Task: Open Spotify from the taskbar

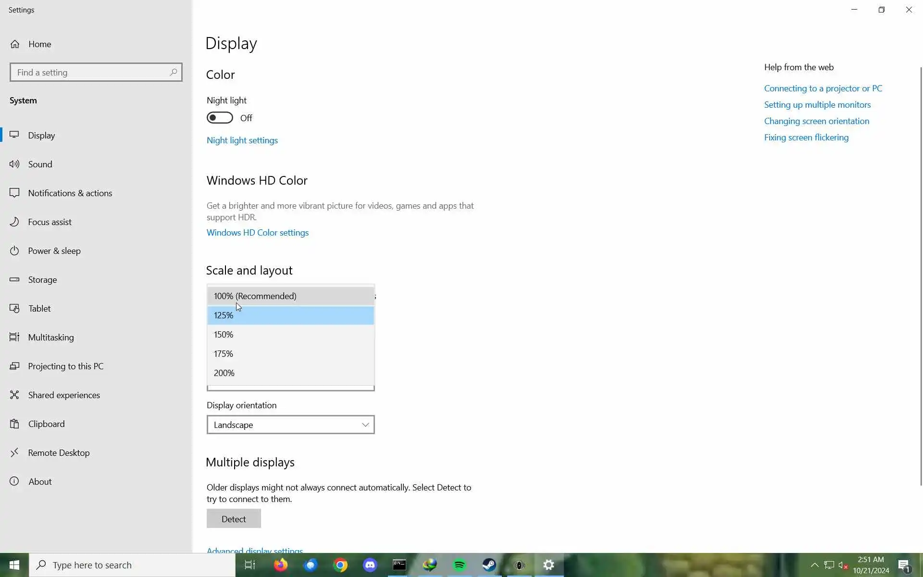Action: (x=460, y=565)
